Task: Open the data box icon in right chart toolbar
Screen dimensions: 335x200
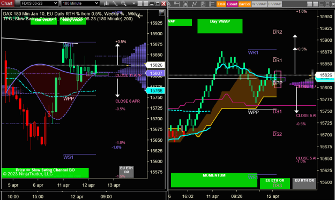Action: (x=176, y=4)
